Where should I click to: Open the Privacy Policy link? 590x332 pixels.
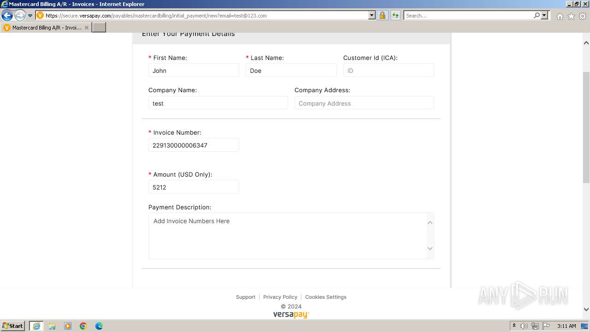pos(280,297)
